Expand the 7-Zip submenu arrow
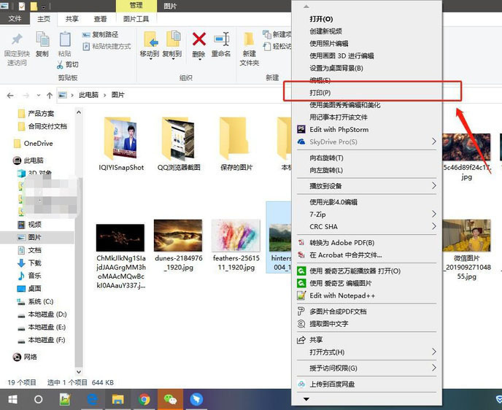Image resolution: width=502 pixels, height=410 pixels. point(434,214)
